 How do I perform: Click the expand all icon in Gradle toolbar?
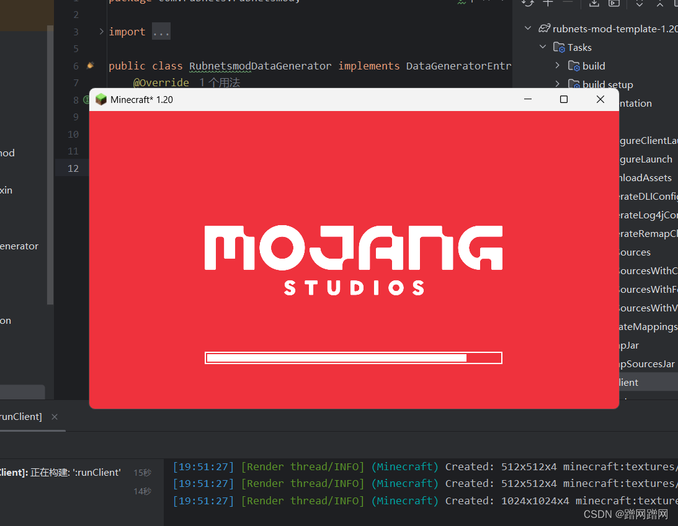click(640, 3)
